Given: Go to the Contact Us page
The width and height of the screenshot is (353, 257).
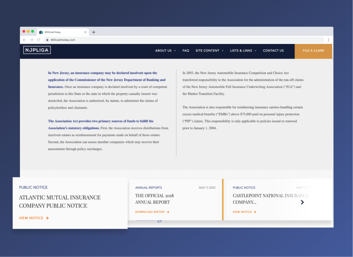Looking at the screenshot, I should click(273, 51).
